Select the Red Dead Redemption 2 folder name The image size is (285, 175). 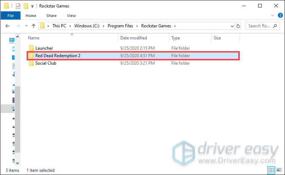[58, 56]
